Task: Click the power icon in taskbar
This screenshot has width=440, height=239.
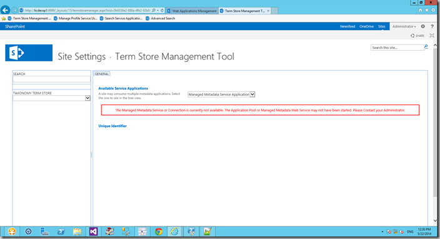Action: (x=28, y=231)
